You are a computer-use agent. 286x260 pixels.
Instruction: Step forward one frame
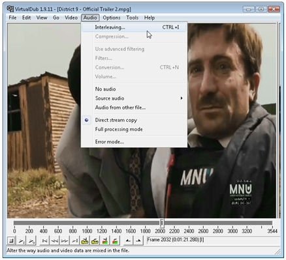pos(65,241)
